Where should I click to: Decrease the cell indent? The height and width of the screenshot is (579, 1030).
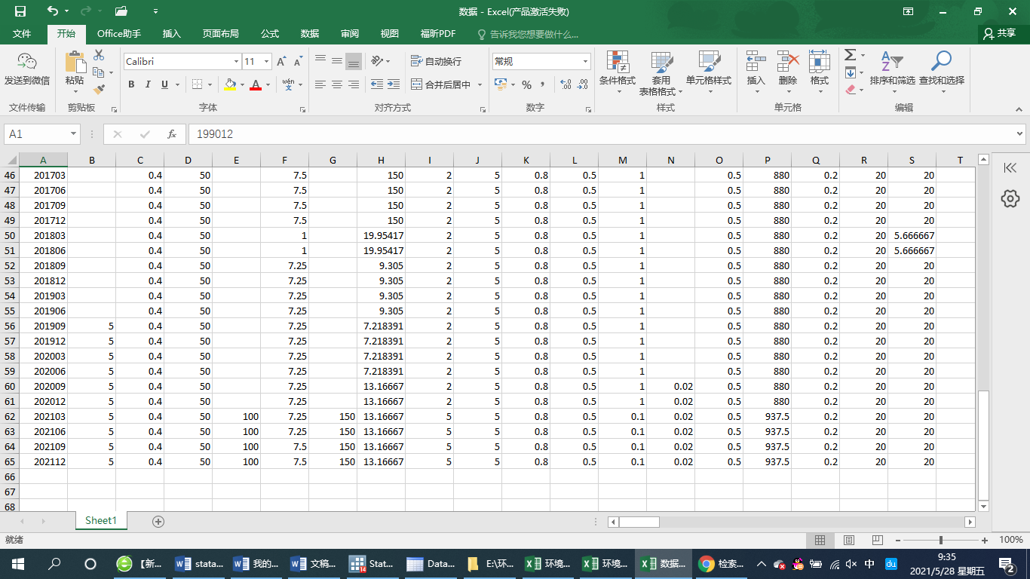pyautogui.click(x=376, y=84)
